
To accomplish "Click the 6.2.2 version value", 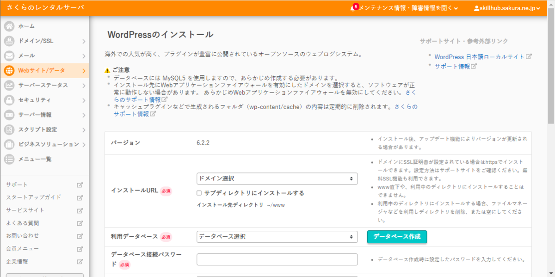I will pyautogui.click(x=203, y=143).
